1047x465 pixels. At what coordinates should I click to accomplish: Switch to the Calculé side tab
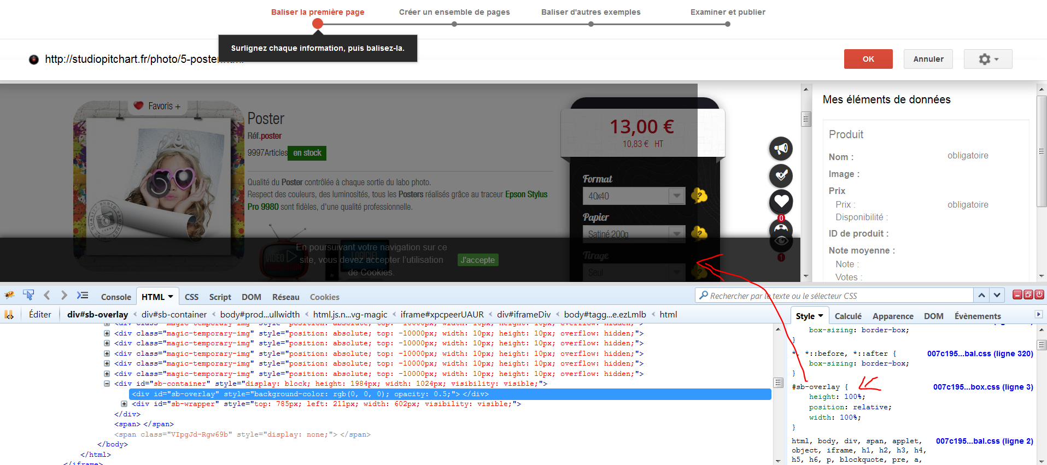click(848, 316)
